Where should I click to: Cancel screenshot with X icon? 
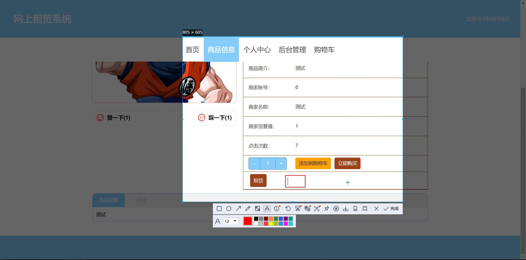pyautogui.click(x=376, y=209)
